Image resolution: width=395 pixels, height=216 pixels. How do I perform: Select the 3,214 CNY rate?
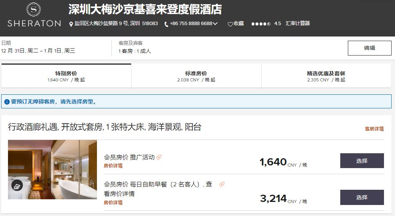pyautogui.click(x=362, y=197)
